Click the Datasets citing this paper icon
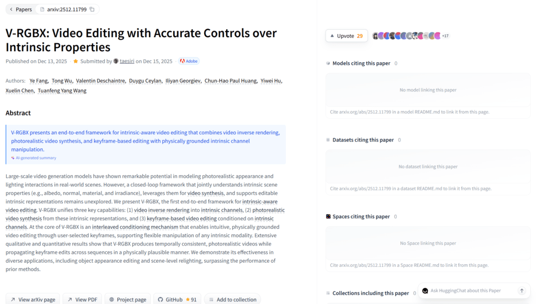 (x=328, y=140)
